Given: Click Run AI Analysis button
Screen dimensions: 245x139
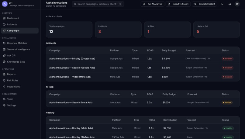Looking at the screenshot, I should click(153, 4).
